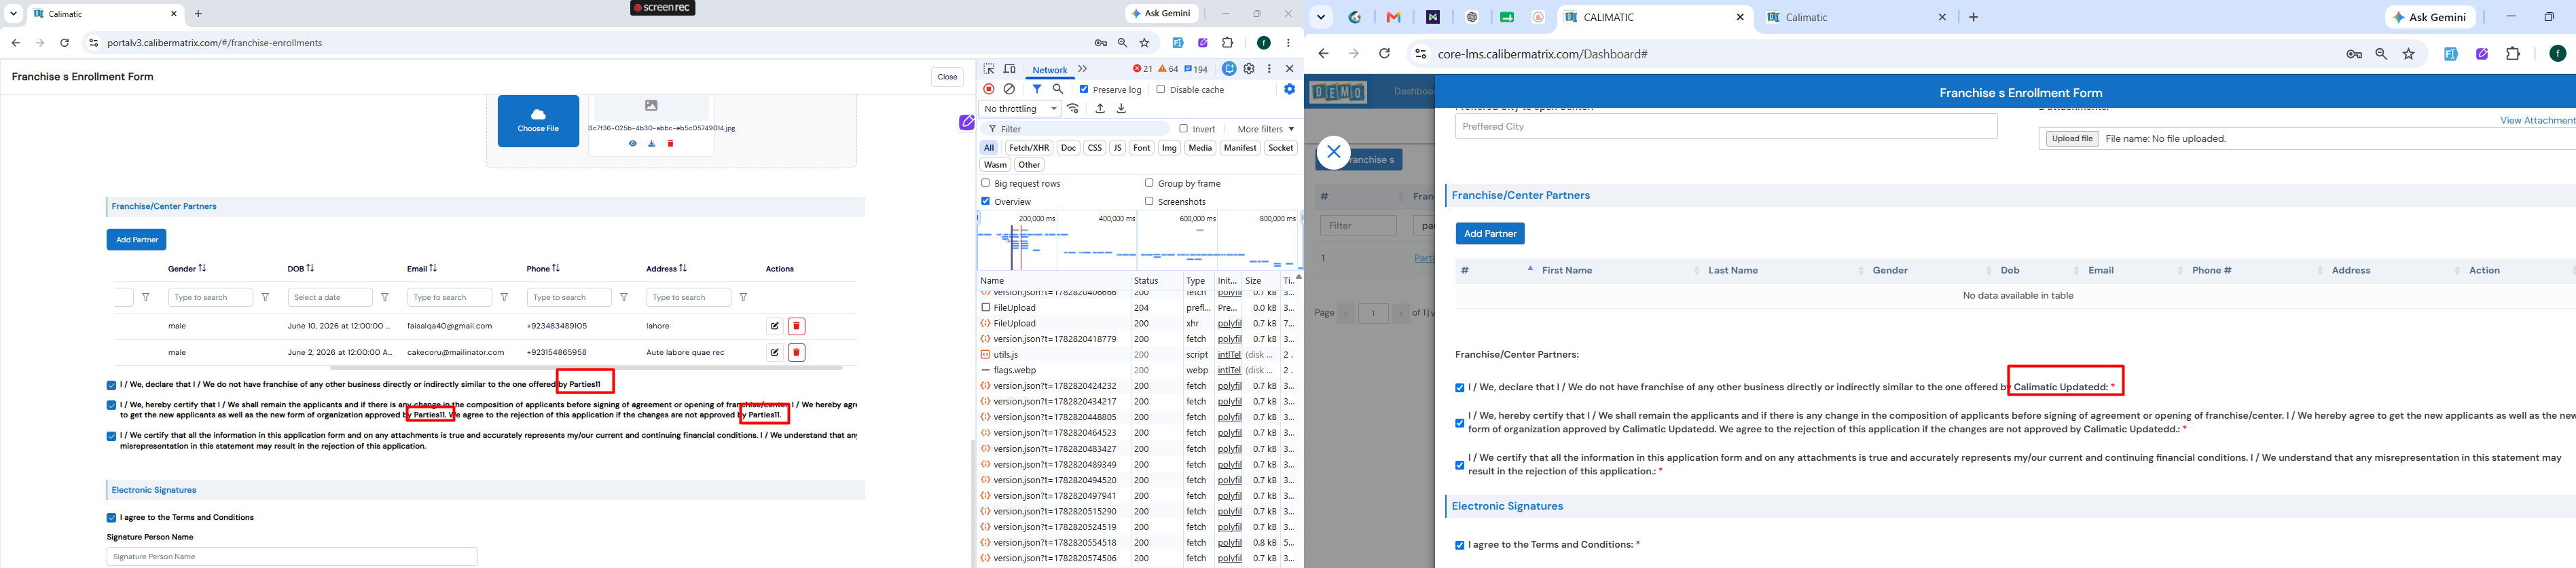Open Phone column filter menu icon
Image resolution: width=2576 pixels, height=568 pixels.
pyautogui.click(x=624, y=297)
